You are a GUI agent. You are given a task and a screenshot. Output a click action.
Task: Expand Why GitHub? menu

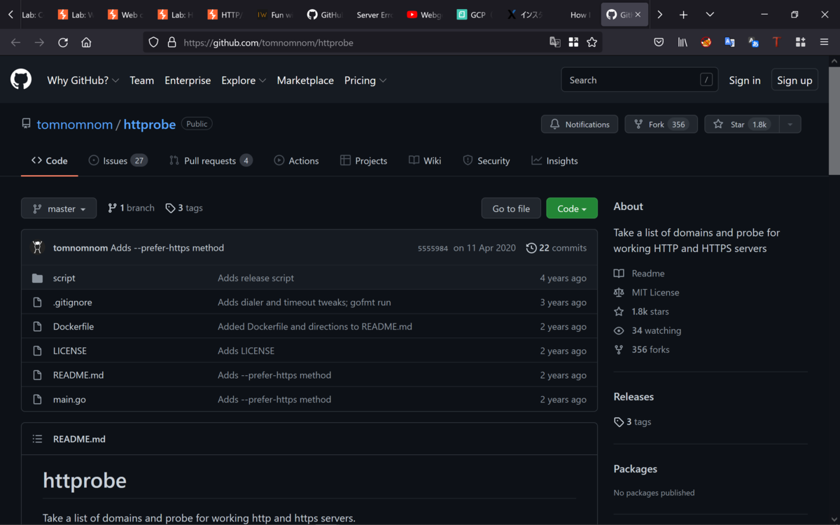[x=83, y=80]
